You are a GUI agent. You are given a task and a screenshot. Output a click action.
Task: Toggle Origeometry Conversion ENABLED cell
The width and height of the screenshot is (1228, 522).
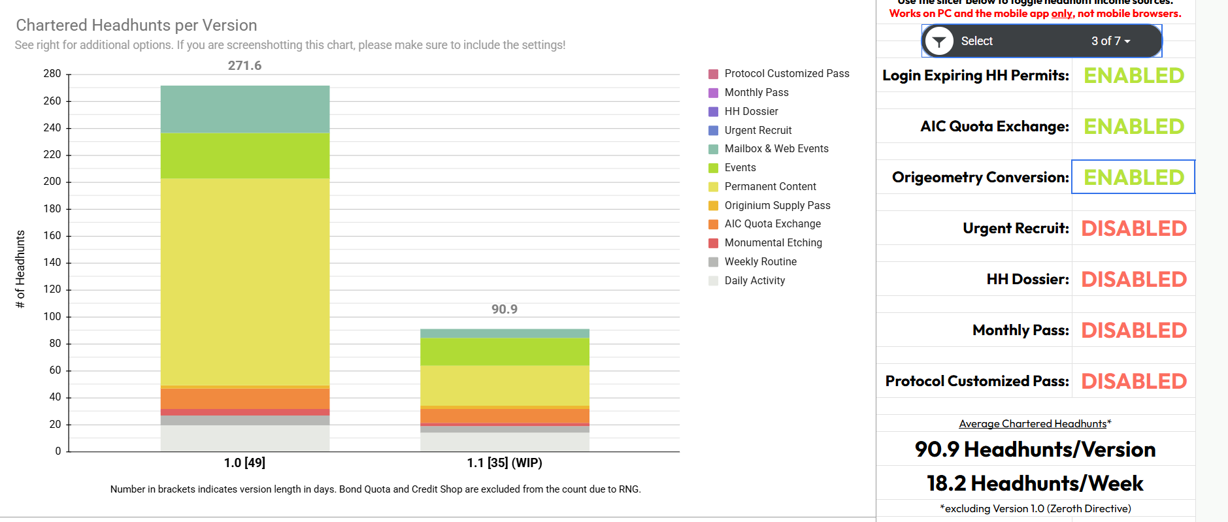click(x=1133, y=178)
